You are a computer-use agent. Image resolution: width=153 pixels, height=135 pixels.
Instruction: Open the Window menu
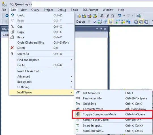point(108,10)
